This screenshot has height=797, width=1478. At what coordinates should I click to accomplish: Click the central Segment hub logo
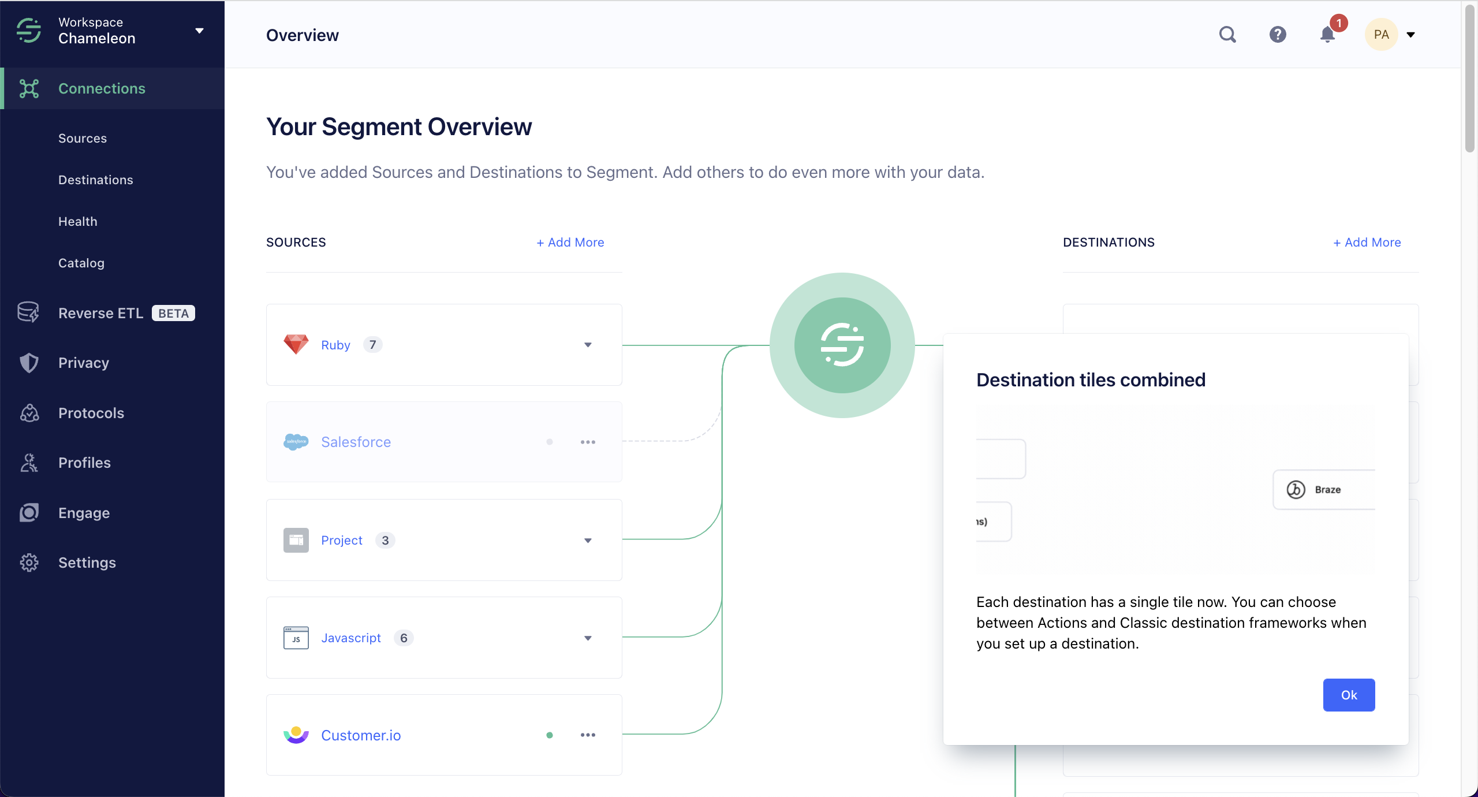click(842, 345)
